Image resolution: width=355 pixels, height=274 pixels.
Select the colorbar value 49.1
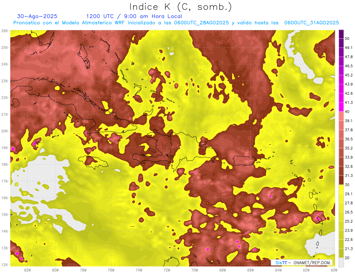[348, 47]
